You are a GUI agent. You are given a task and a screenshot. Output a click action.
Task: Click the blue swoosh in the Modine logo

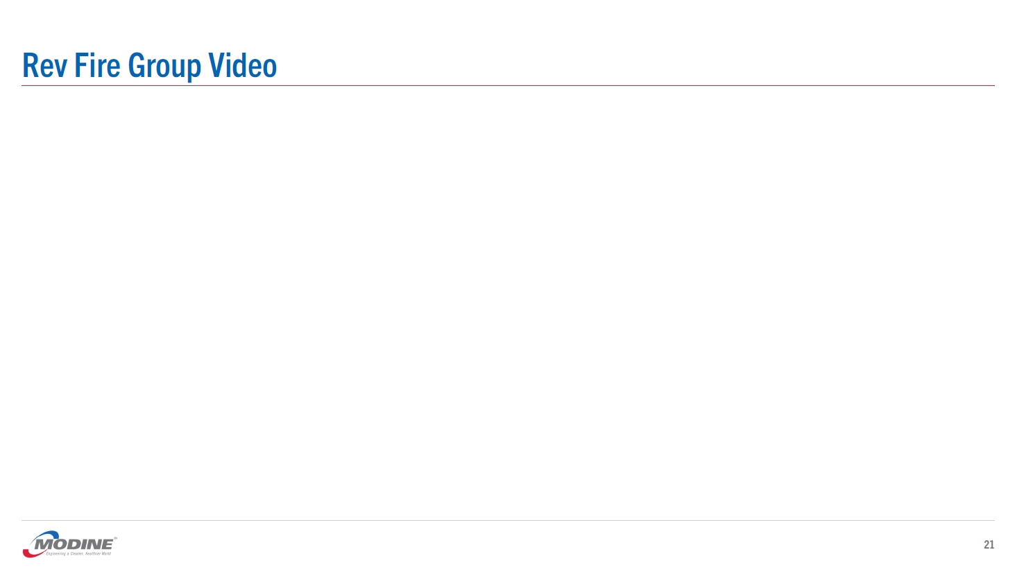tap(50, 534)
